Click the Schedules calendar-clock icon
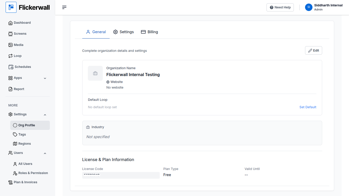The height and width of the screenshot is (196, 349). (x=11, y=67)
